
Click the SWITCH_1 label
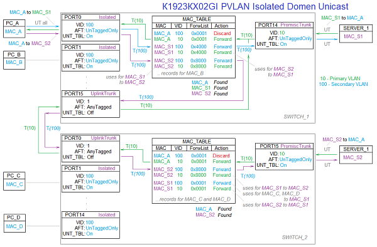tap(296, 117)
